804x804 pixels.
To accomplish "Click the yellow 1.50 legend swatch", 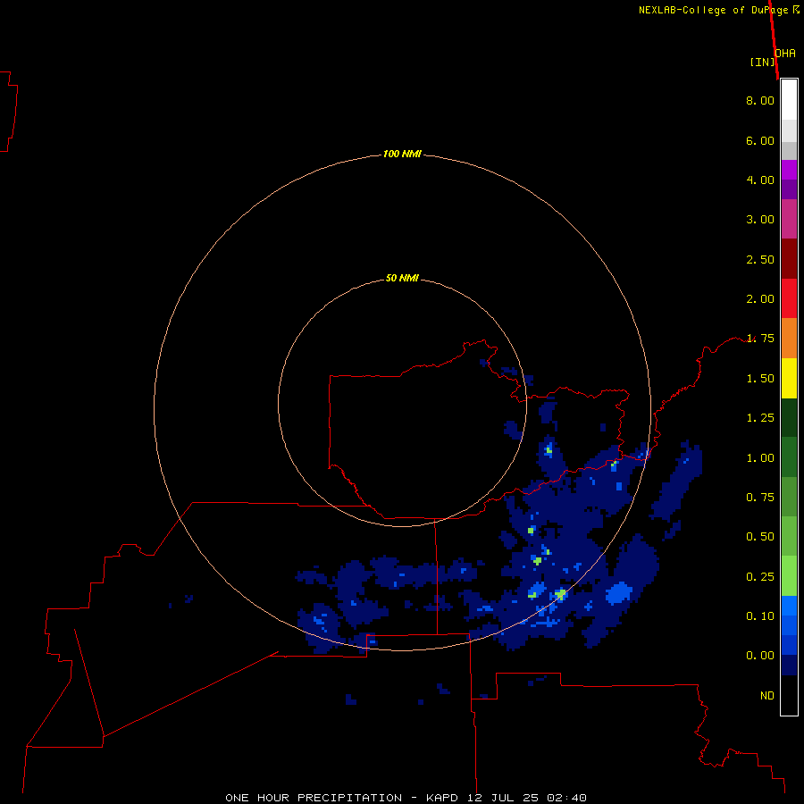I will pos(789,378).
